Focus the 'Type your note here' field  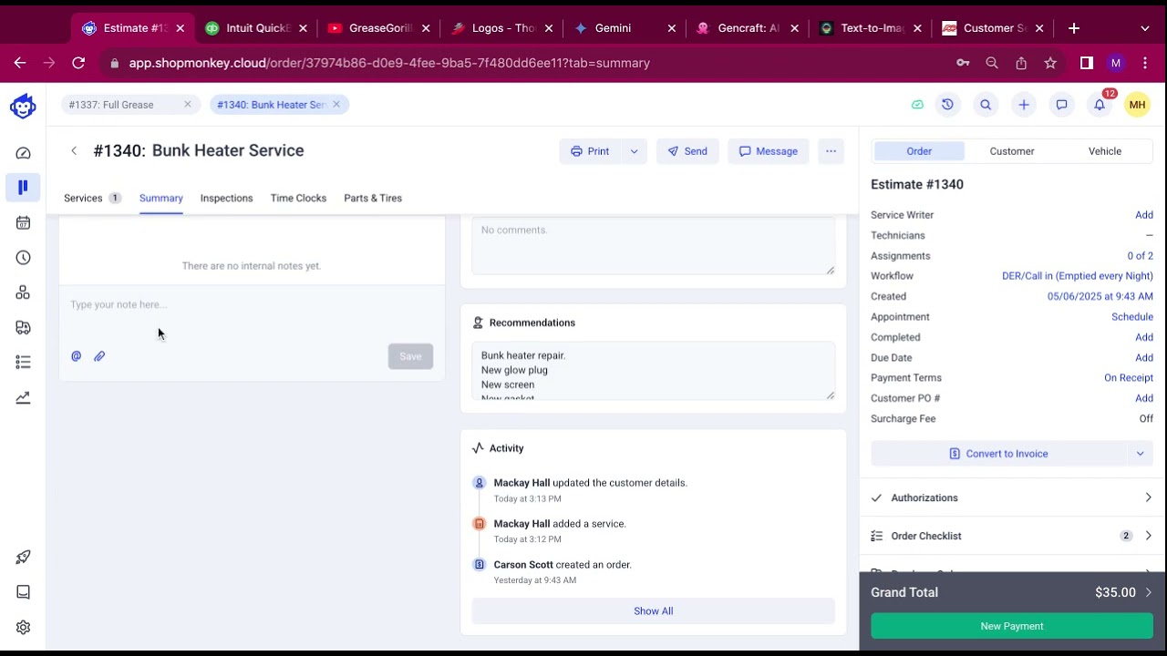(x=252, y=305)
